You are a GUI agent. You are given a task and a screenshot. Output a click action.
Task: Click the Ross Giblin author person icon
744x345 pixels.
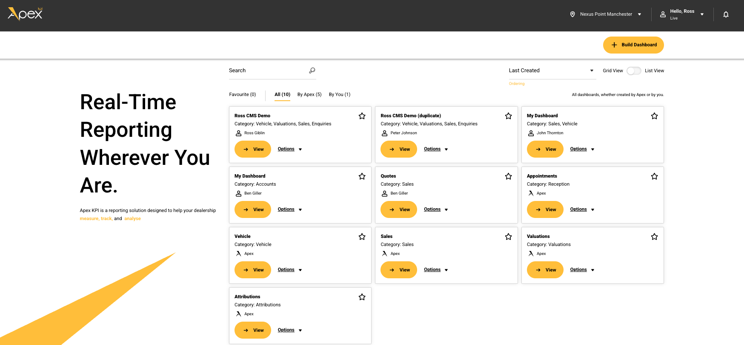point(239,133)
